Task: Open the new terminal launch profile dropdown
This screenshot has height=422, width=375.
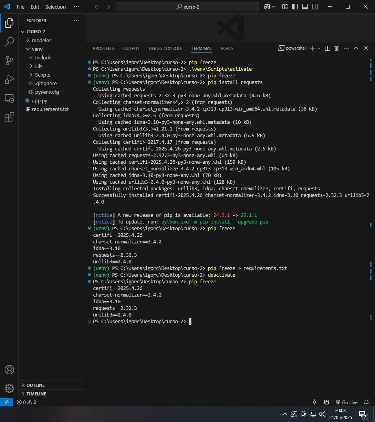Action: [319, 48]
